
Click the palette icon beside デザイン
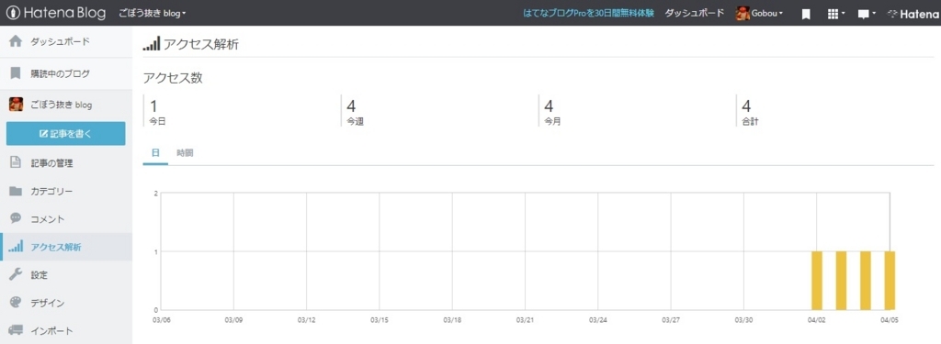click(x=16, y=303)
